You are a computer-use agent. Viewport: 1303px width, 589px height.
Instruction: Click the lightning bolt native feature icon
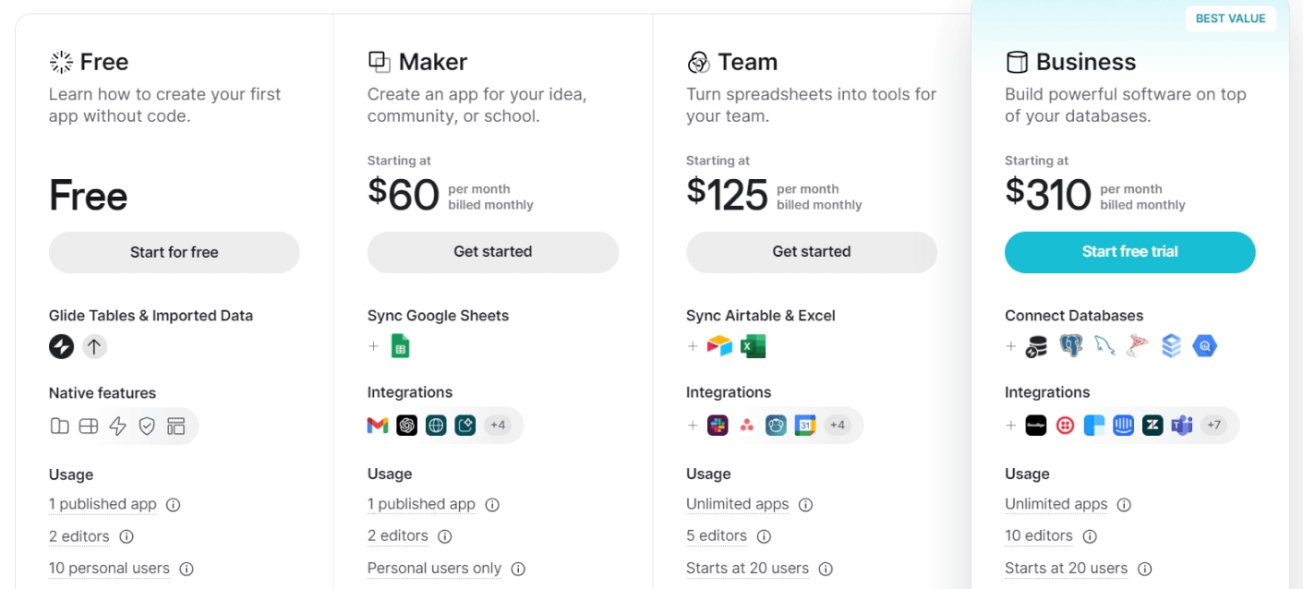point(117,426)
